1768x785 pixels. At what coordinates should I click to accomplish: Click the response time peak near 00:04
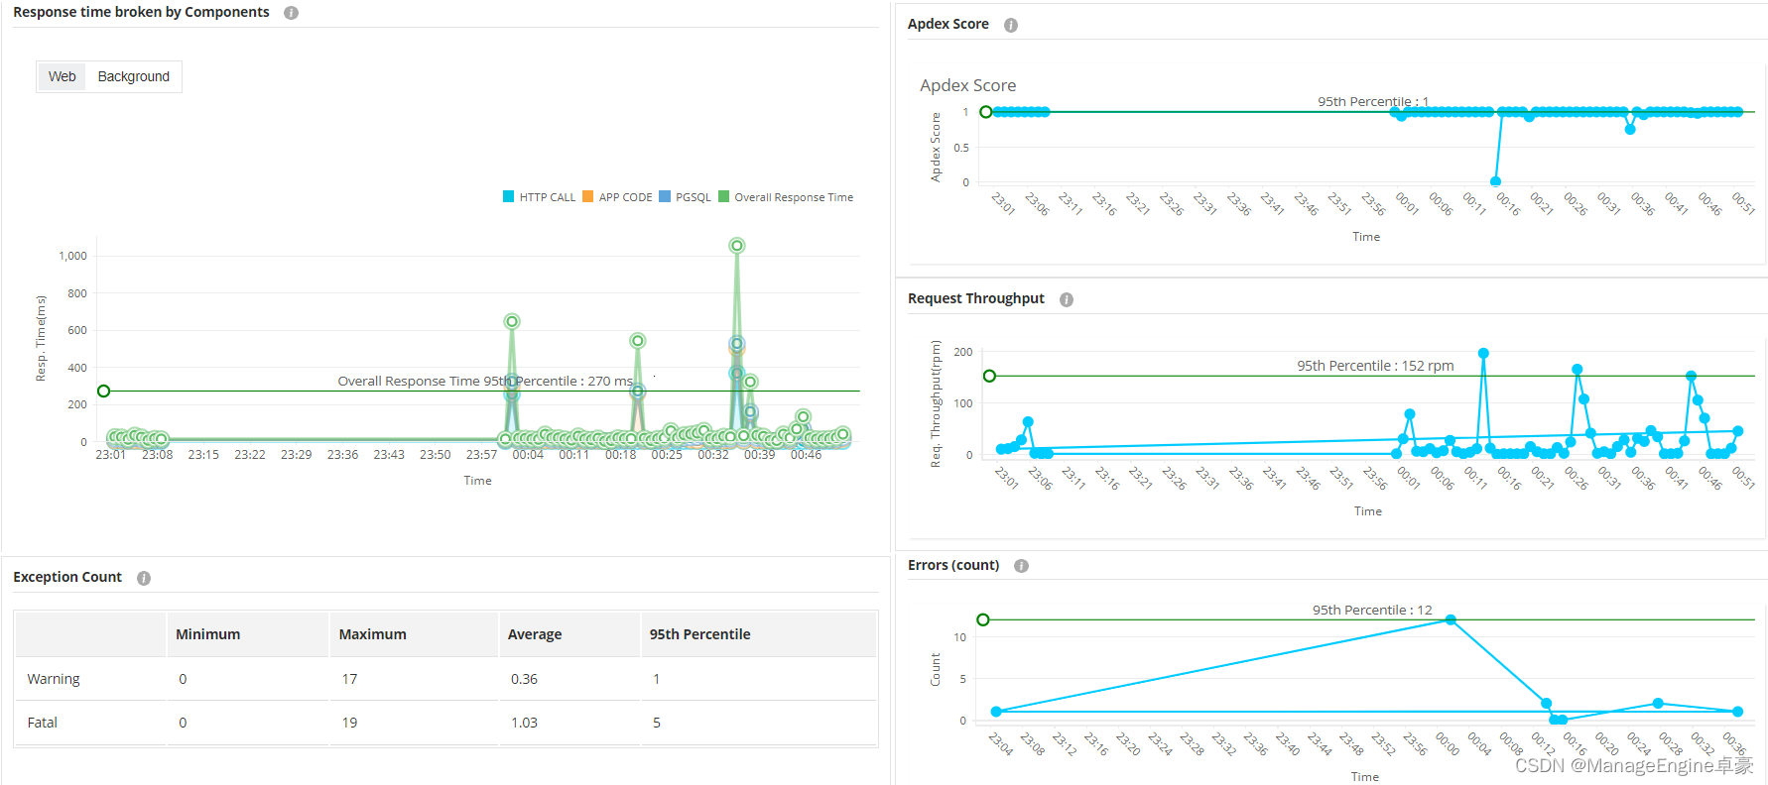(512, 321)
